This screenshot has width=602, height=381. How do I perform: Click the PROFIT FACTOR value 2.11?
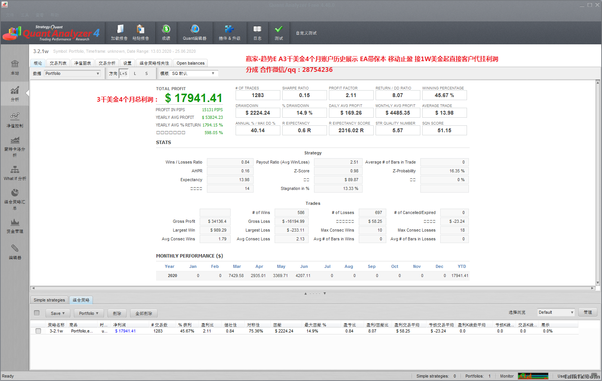coord(351,95)
